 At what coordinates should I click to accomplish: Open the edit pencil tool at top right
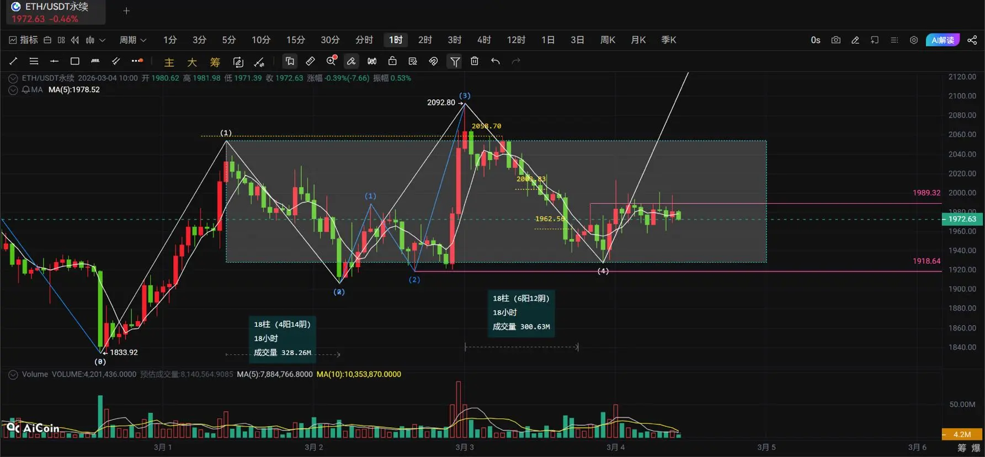855,40
